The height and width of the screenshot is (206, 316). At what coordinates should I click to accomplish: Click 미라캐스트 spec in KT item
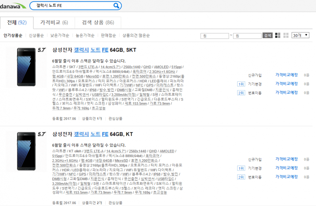[97, 174]
